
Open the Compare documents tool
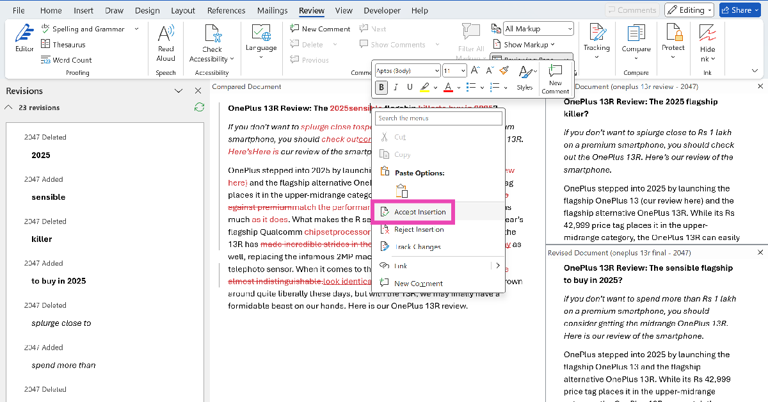[636, 42]
